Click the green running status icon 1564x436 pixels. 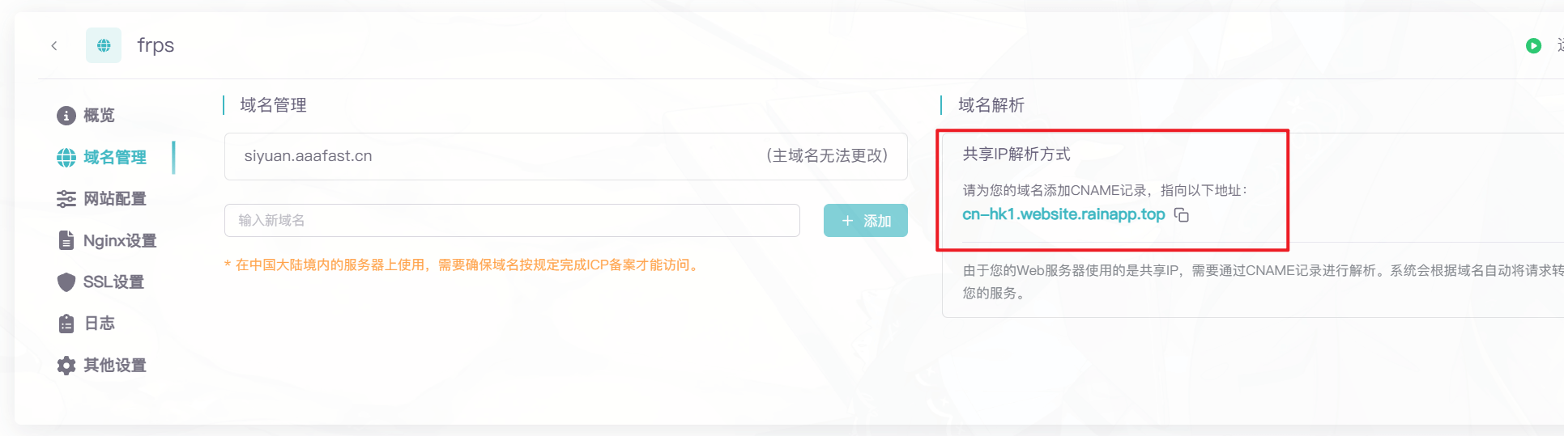point(1532,46)
